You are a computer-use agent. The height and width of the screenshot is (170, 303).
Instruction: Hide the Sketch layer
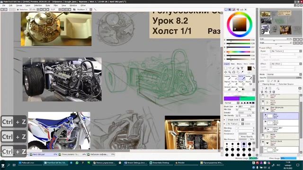click(265, 122)
